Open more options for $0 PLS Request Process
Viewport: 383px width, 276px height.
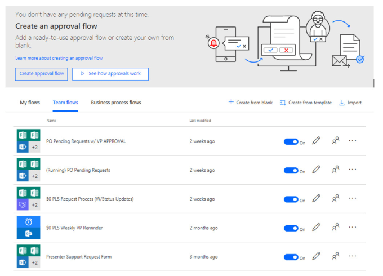[x=353, y=198]
